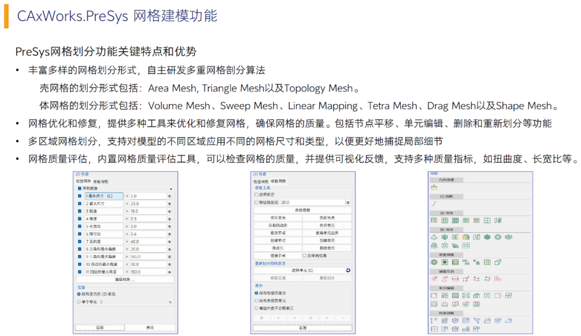Click the 替换节点 button

coord(278,256)
